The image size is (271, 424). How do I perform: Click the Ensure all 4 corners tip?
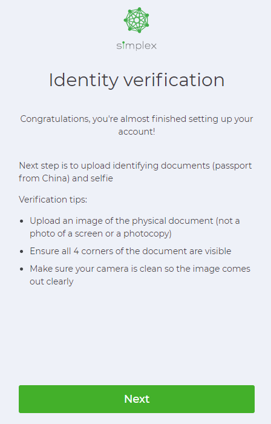(x=131, y=251)
